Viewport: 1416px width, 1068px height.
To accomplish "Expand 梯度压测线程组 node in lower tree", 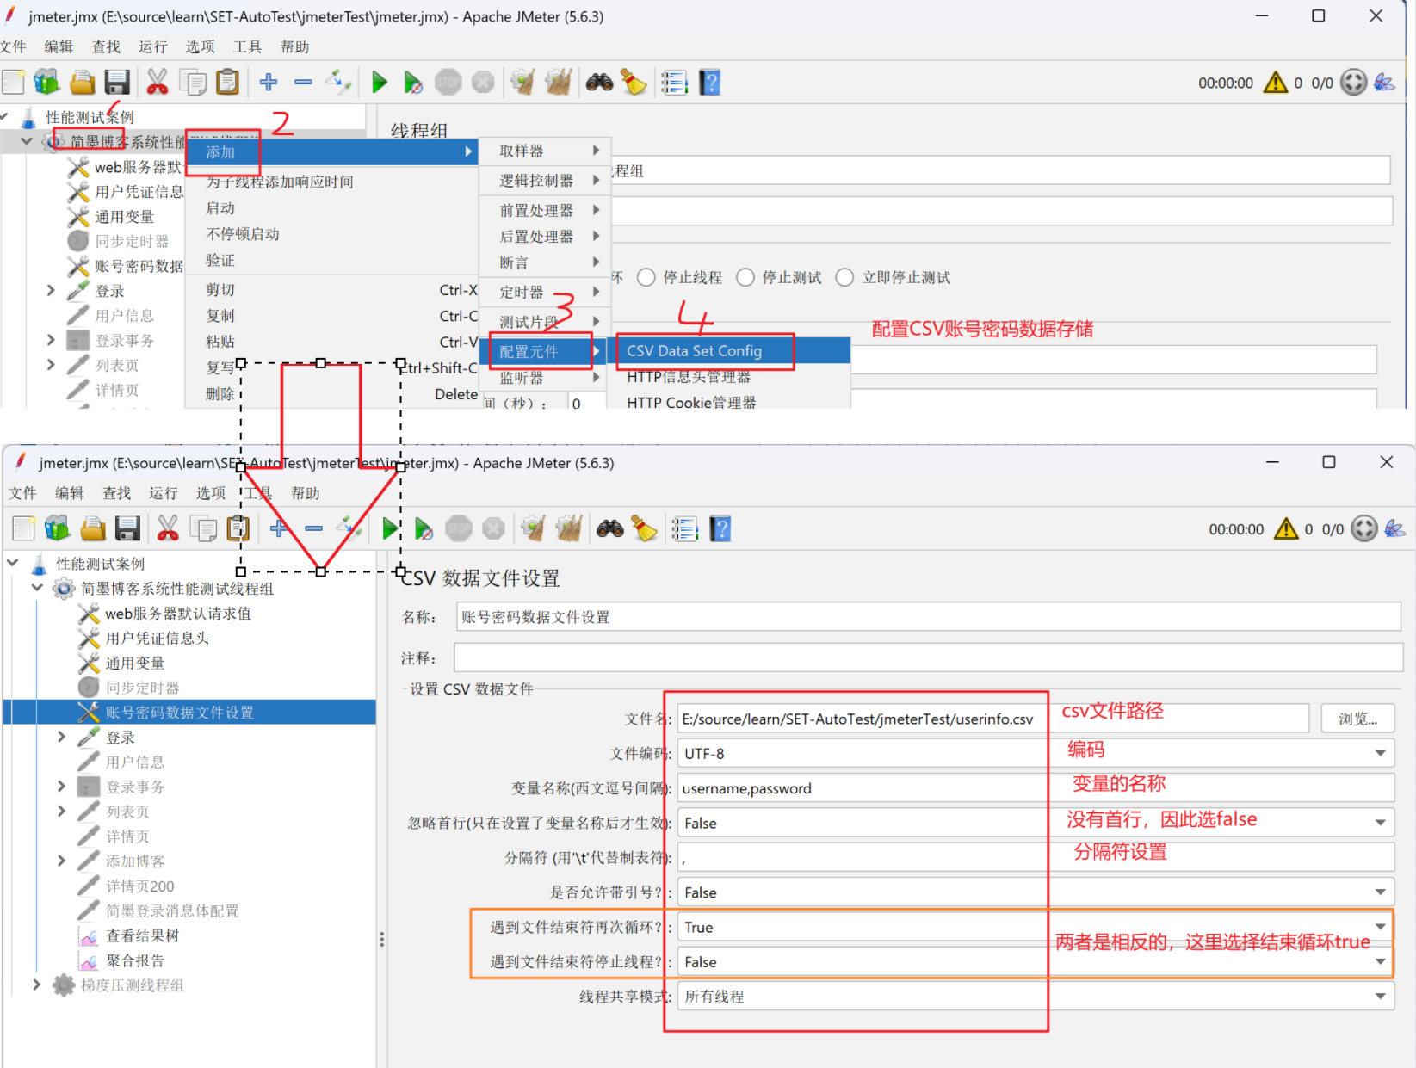I will [36, 985].
